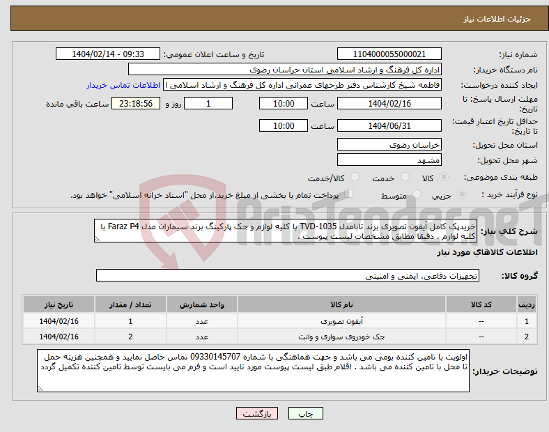Viewport: 549px width, 432px height.
Task: Click the remaining time field 23:18:56
Action: point(136,104)
